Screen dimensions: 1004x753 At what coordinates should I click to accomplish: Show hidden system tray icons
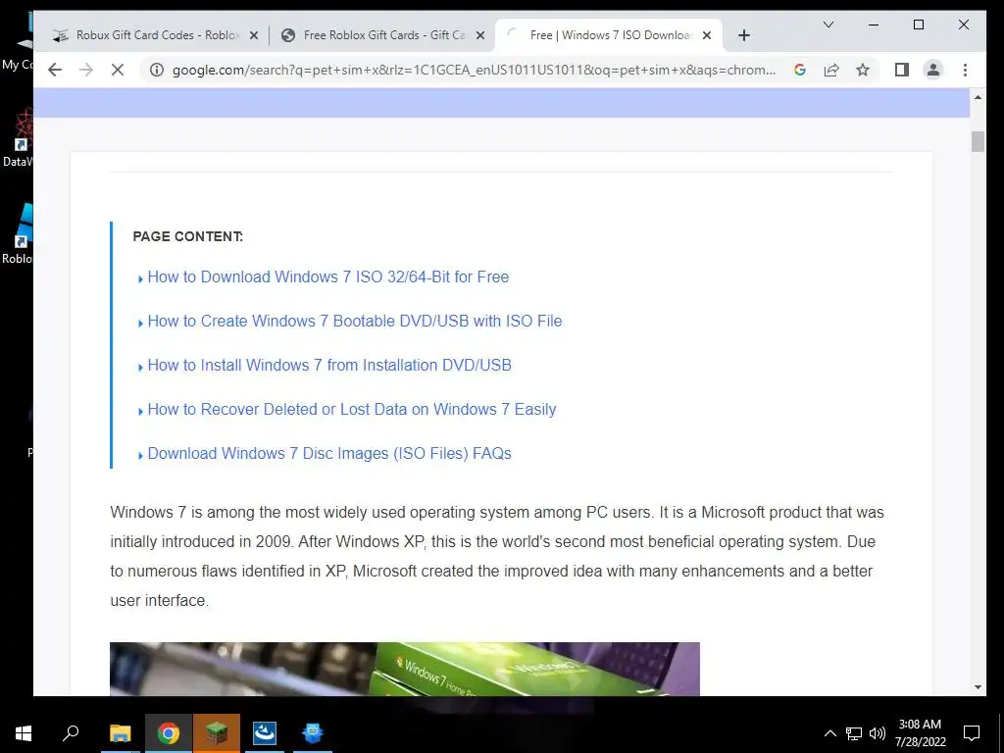coord(829,733)
